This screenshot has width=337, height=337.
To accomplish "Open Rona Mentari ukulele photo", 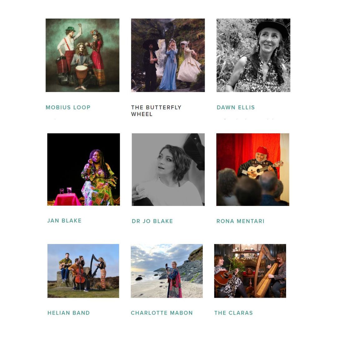I will click(x=253, y=169).
